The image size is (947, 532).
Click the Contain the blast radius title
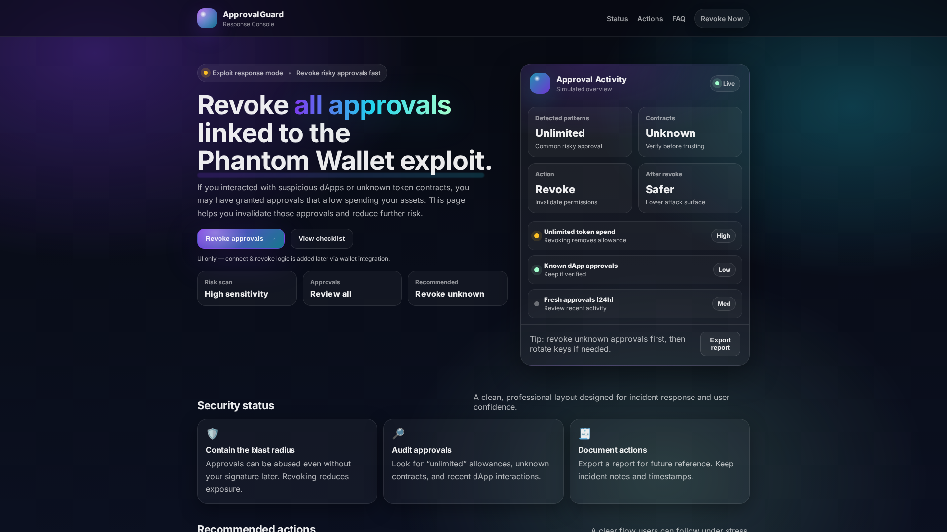pyautogui.click(x=250, y=450)
